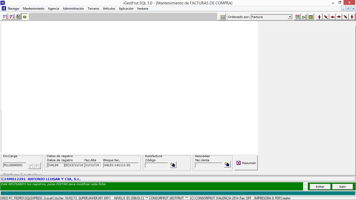The height and width of the screenshot is (200, 356).
Task: Open the Mantenimiento menu
Action: (x=34, y=9)
